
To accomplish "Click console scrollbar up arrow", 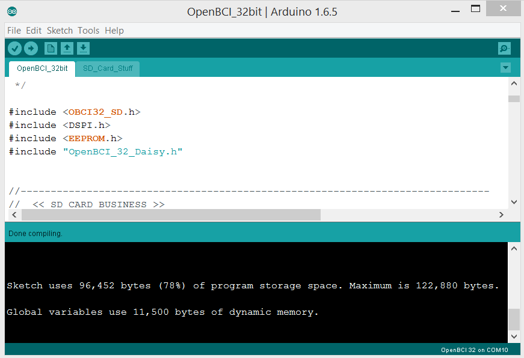I will (514, 249).
